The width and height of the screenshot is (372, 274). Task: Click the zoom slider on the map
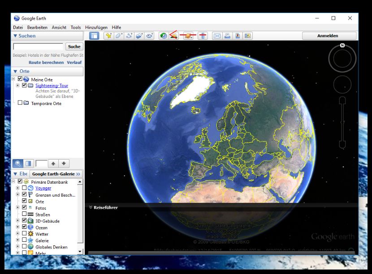pyautogui.click(x=342, y=122)
